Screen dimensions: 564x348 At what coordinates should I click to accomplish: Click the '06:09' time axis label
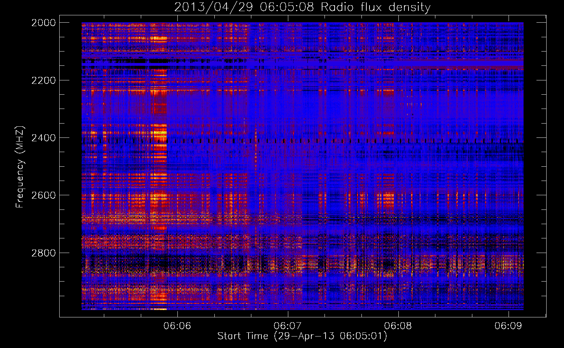tap(508, 326)
